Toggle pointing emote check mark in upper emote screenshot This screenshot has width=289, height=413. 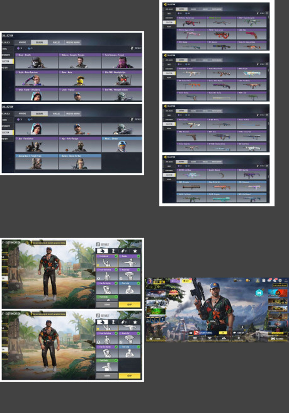coord(139,256)
